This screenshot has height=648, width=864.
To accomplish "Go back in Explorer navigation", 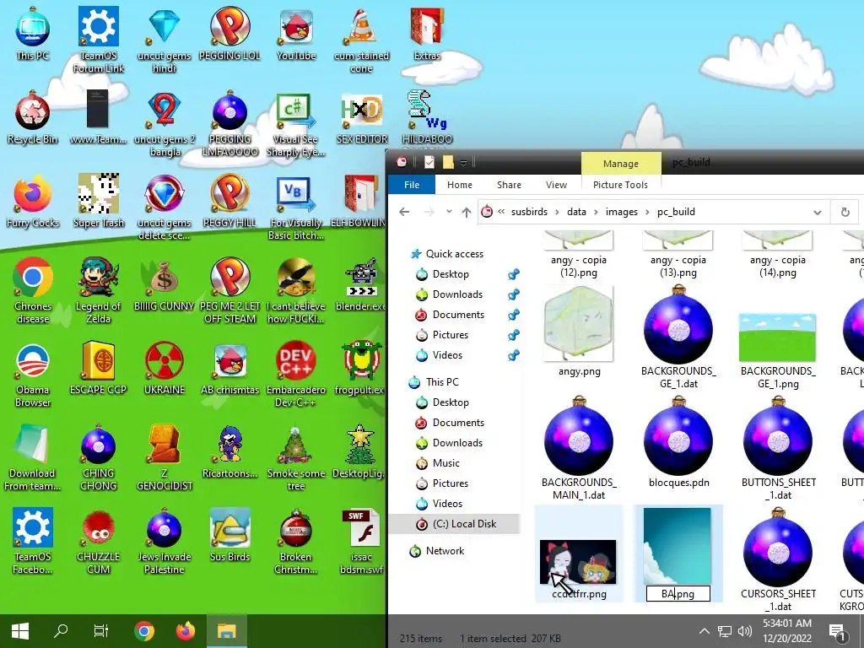I will 404,212.
